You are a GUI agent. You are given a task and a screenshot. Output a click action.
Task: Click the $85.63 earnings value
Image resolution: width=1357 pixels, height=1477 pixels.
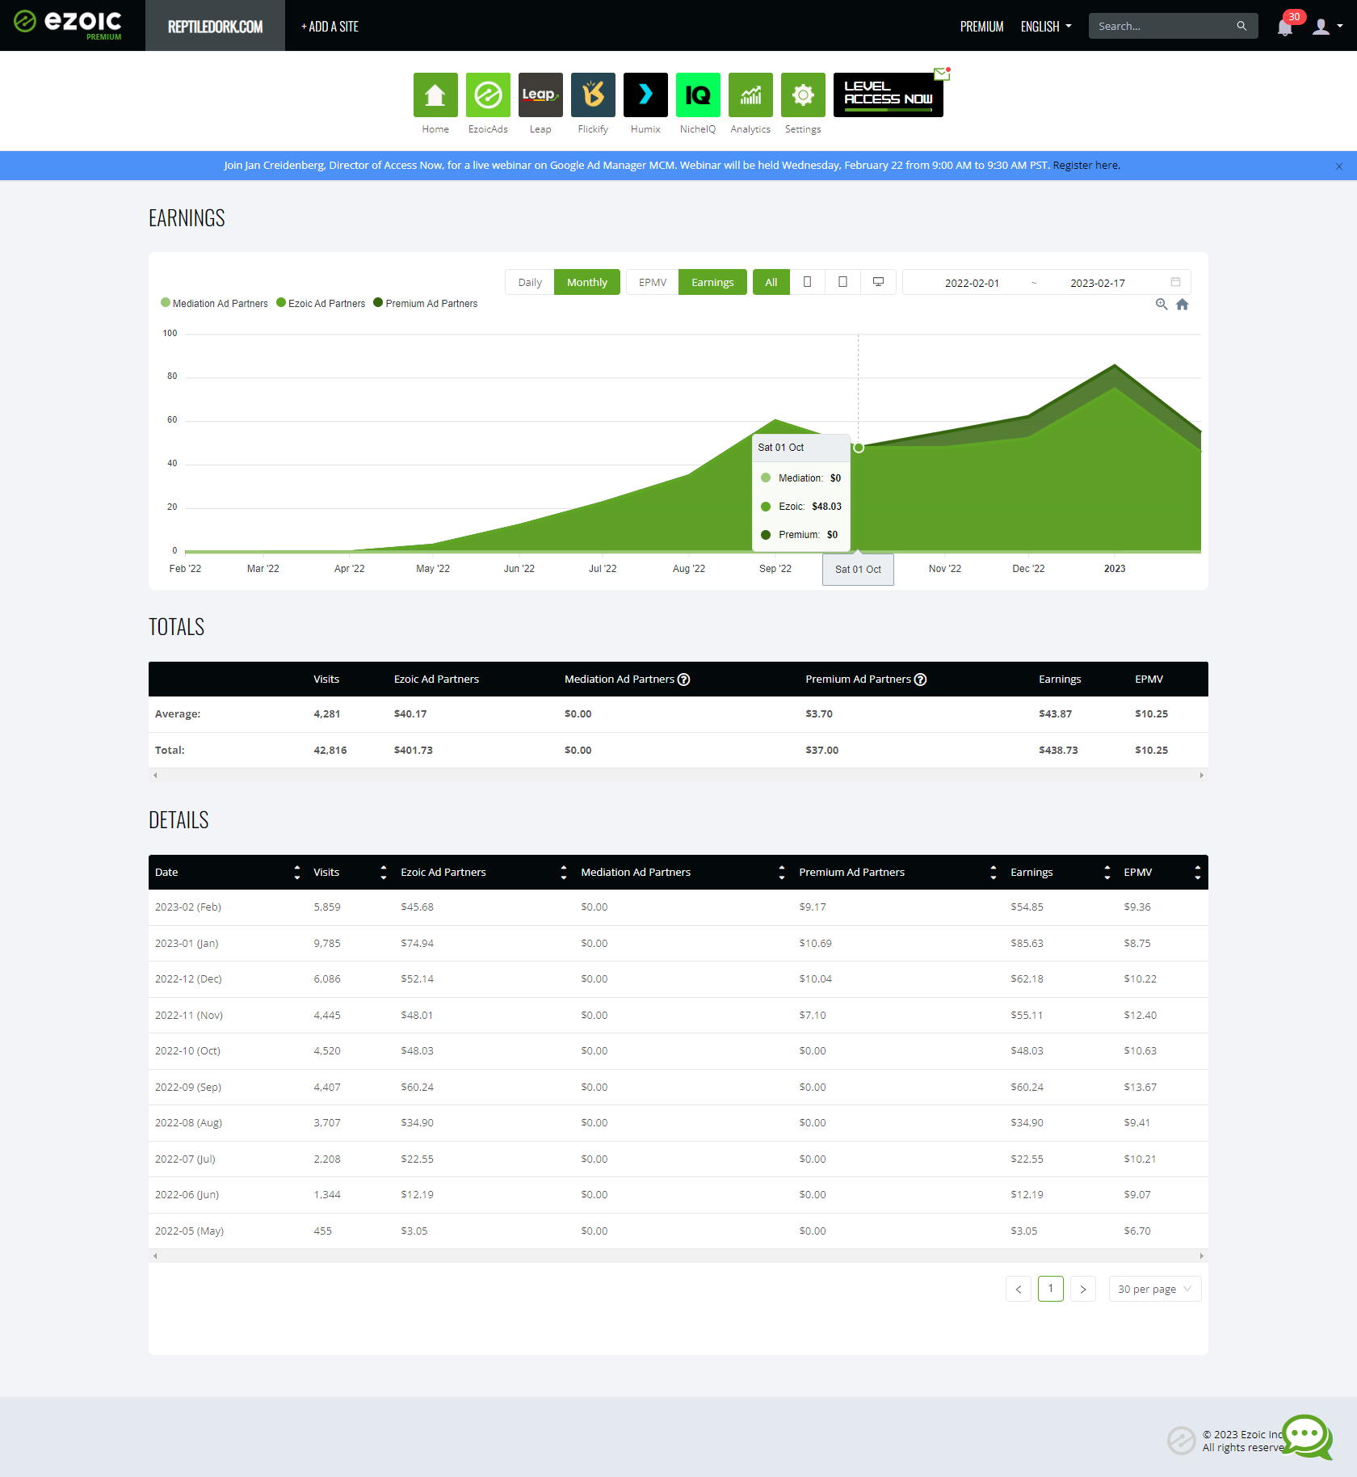click(x=1027, y=943)
